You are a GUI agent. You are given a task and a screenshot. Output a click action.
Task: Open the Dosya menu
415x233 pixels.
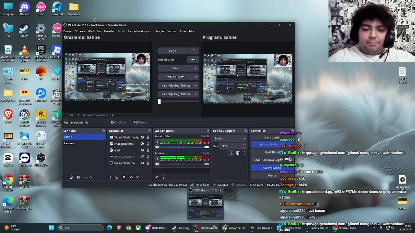click(67, 31)
